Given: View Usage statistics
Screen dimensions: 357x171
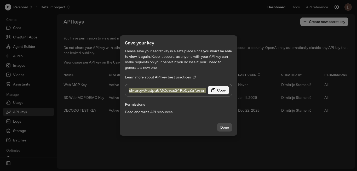Looking at the screenshot, I should (x=18, y=102).
